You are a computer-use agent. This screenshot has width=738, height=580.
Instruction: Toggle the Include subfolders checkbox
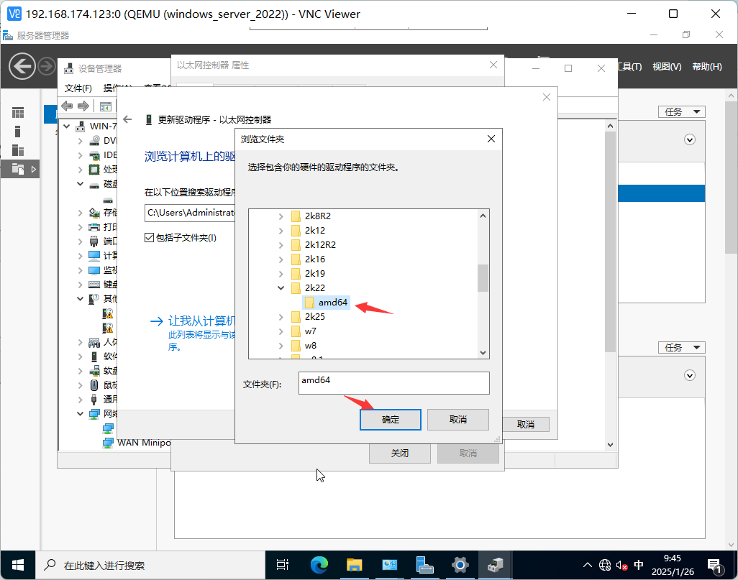click(x=149, y=238)
